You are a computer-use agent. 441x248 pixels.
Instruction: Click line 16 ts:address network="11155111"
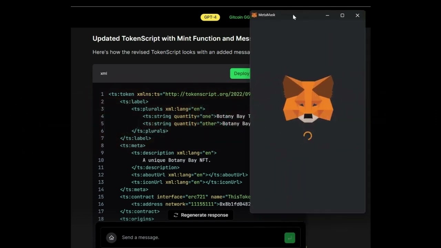(x=191, y=204)
